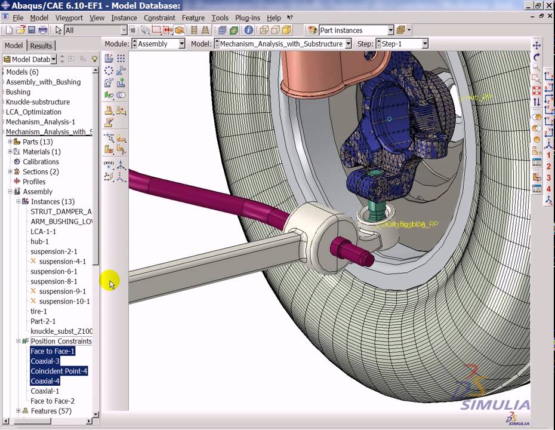Select the Linear Pattern tool
Viewport: 555px width, 430px height.
(121, 58)
